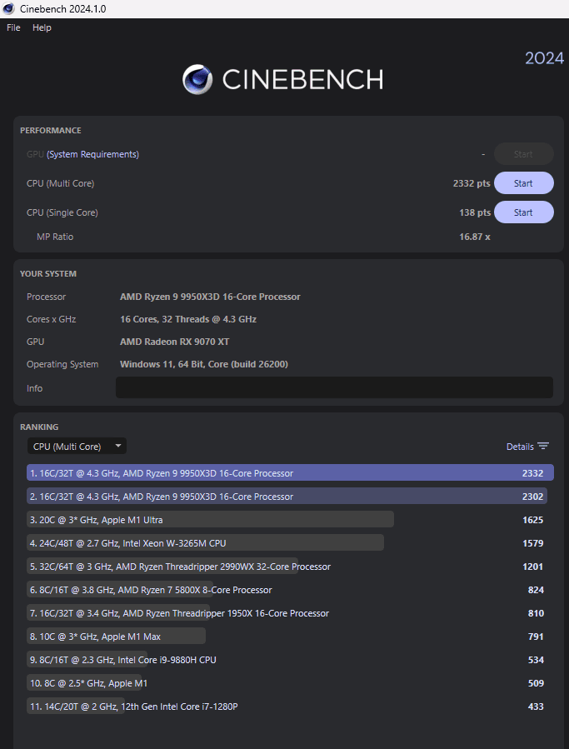Click the CPU (Single Core) performance label
The height and width of the screenshot is (749, 569).
[62, 212]
